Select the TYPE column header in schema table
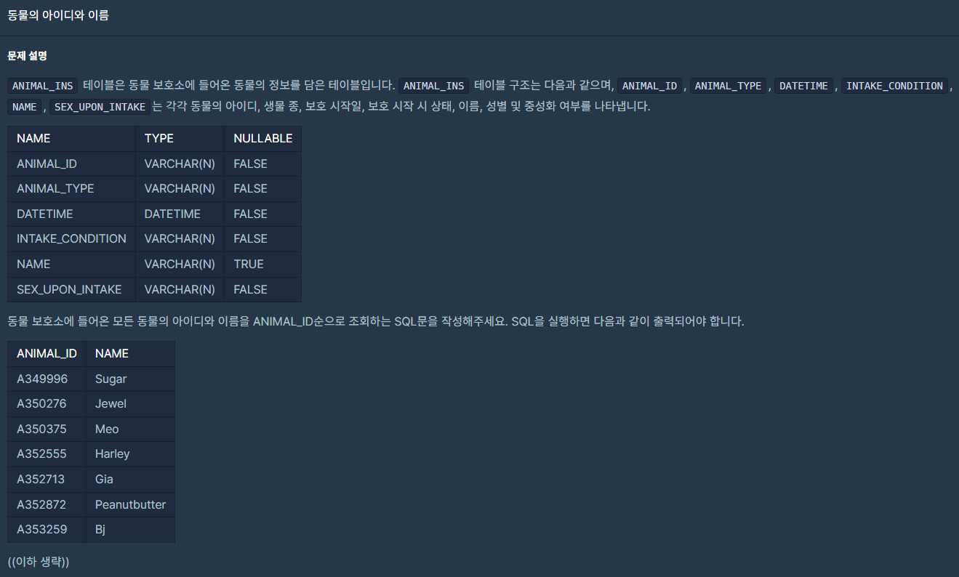This screenshot has height=577, width=959. point(159,138)
